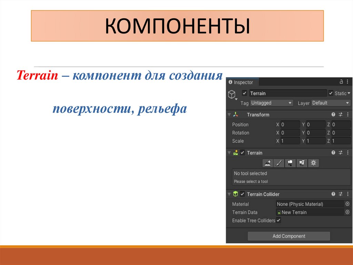The width and height of the screenshot is (353, 265).
Task: Click the Position label
Action: pos(240,125)
